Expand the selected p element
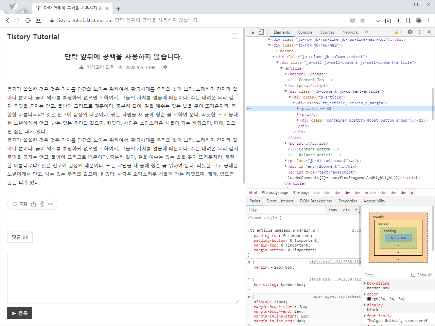Image resolution: width=435 pixels, height=326 pixels. click(298, 109)
